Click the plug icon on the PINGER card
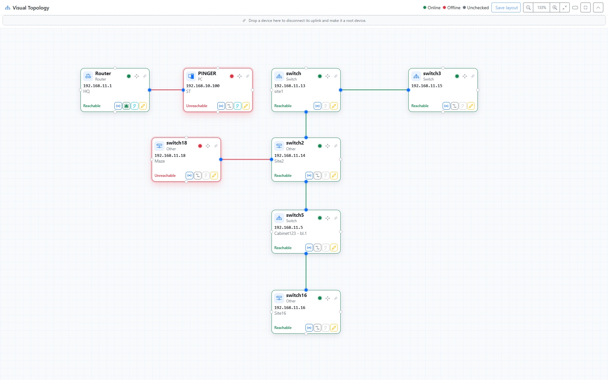This screenshot has height=380, width=608. click(x=238, y=106)
